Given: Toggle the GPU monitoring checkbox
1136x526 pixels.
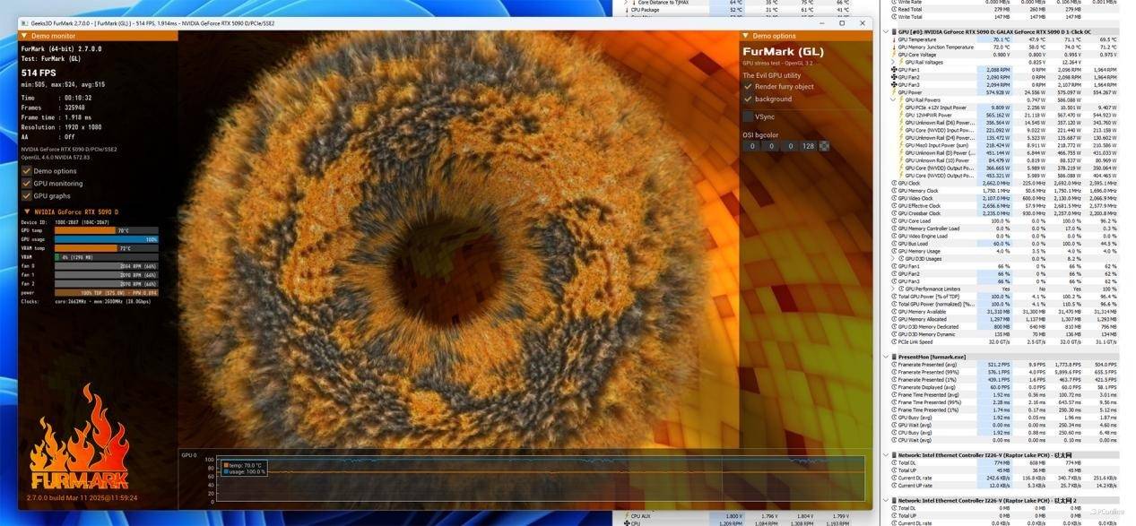Looking at the screenshot, I should (x=27, y=183).
